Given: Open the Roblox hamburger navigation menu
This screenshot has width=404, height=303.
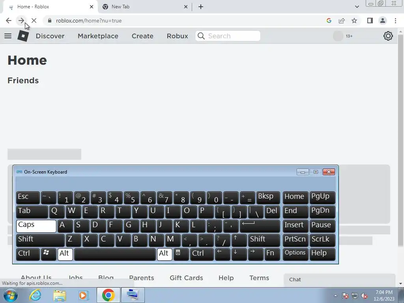Looking at the screenshot, I should coord(8,36).
